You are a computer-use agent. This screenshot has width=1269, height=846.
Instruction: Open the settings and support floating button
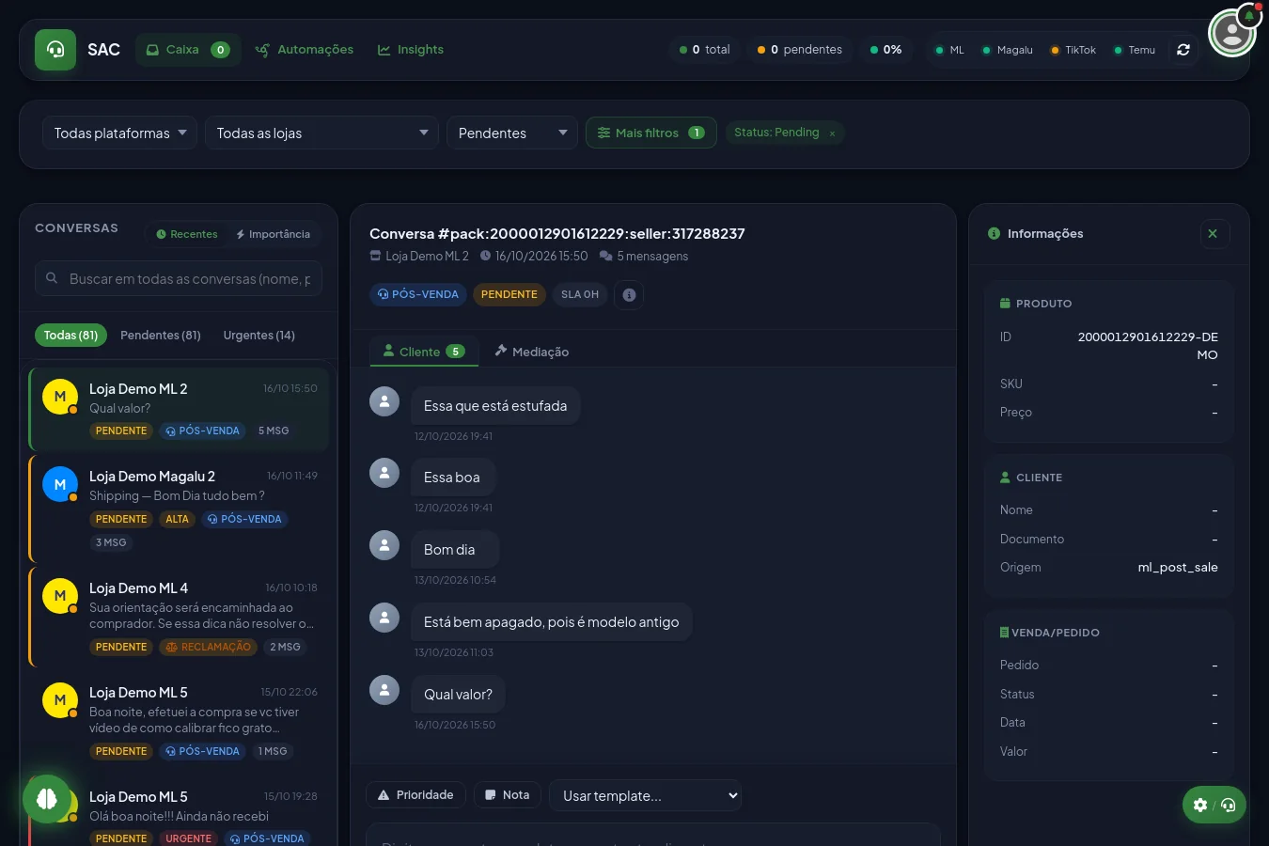click(x=1214, y=805)
